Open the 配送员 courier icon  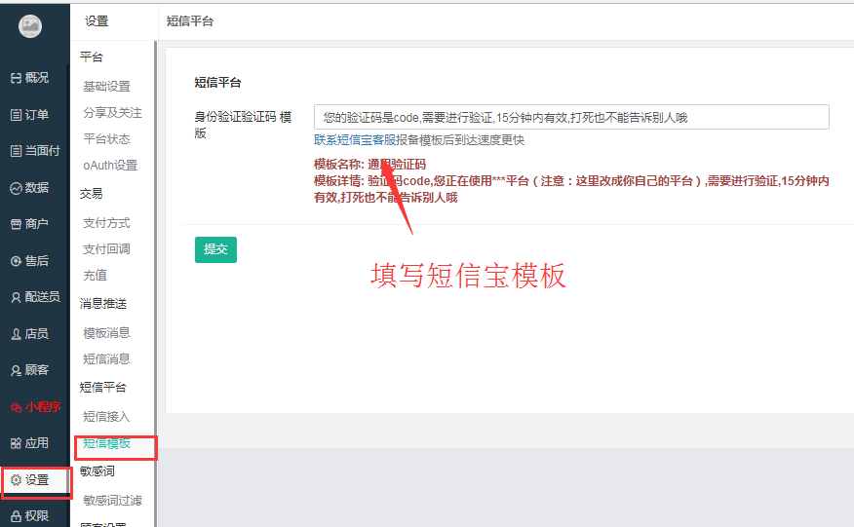click(x=16, y=297)
